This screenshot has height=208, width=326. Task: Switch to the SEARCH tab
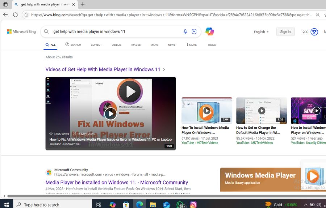point(73,44)
